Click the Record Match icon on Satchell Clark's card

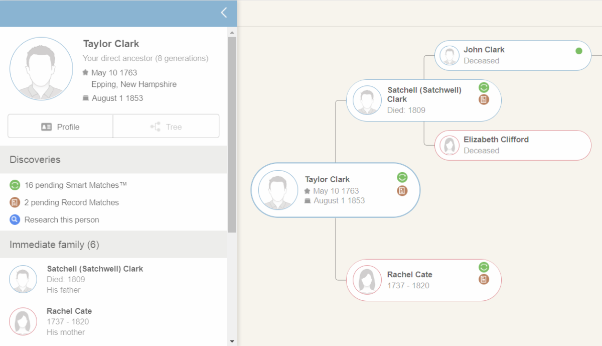click(483, 99)
